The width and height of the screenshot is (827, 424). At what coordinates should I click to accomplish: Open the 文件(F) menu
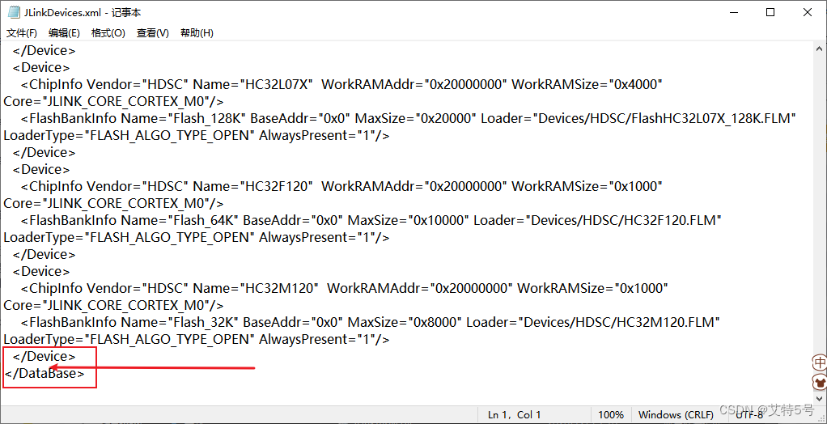(x=22, y=32)
